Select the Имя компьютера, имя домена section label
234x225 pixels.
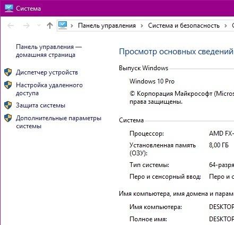click(176, 194)
